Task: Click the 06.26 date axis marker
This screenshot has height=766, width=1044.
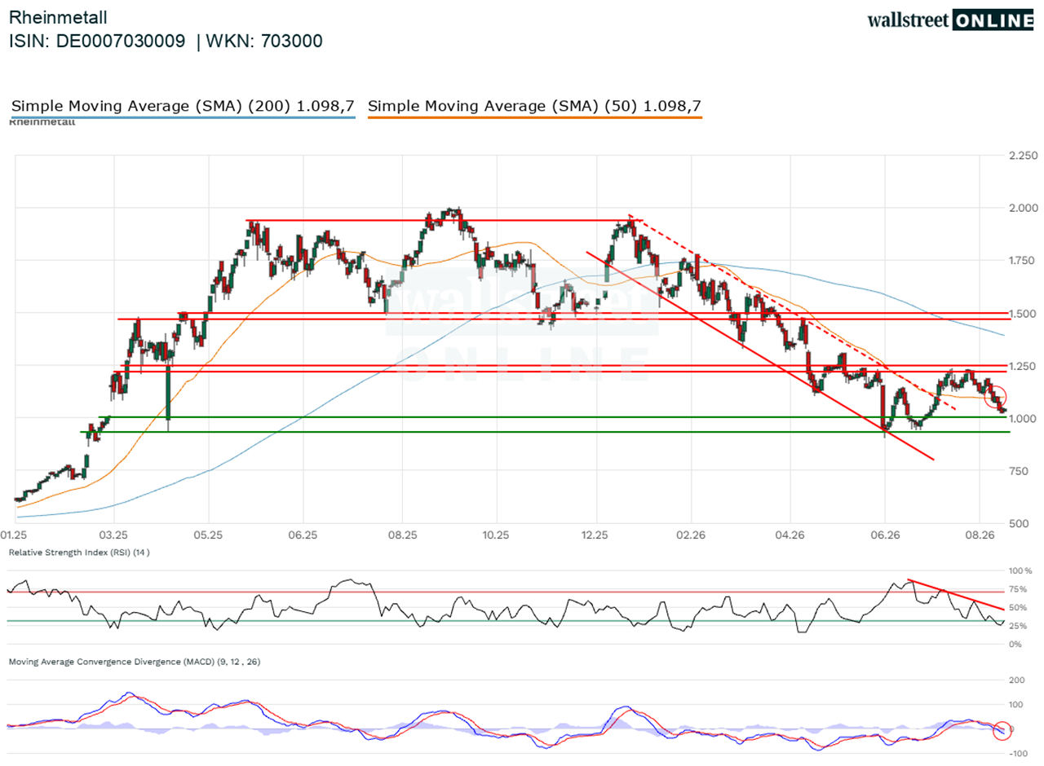Action: click(x=884, y=535)
